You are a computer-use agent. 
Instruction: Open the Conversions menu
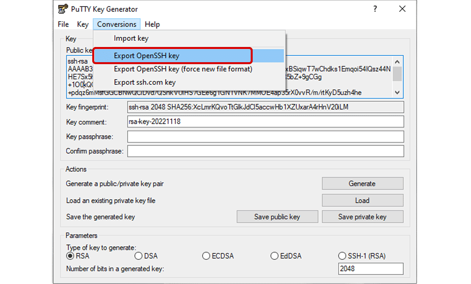tap(116, 24)
